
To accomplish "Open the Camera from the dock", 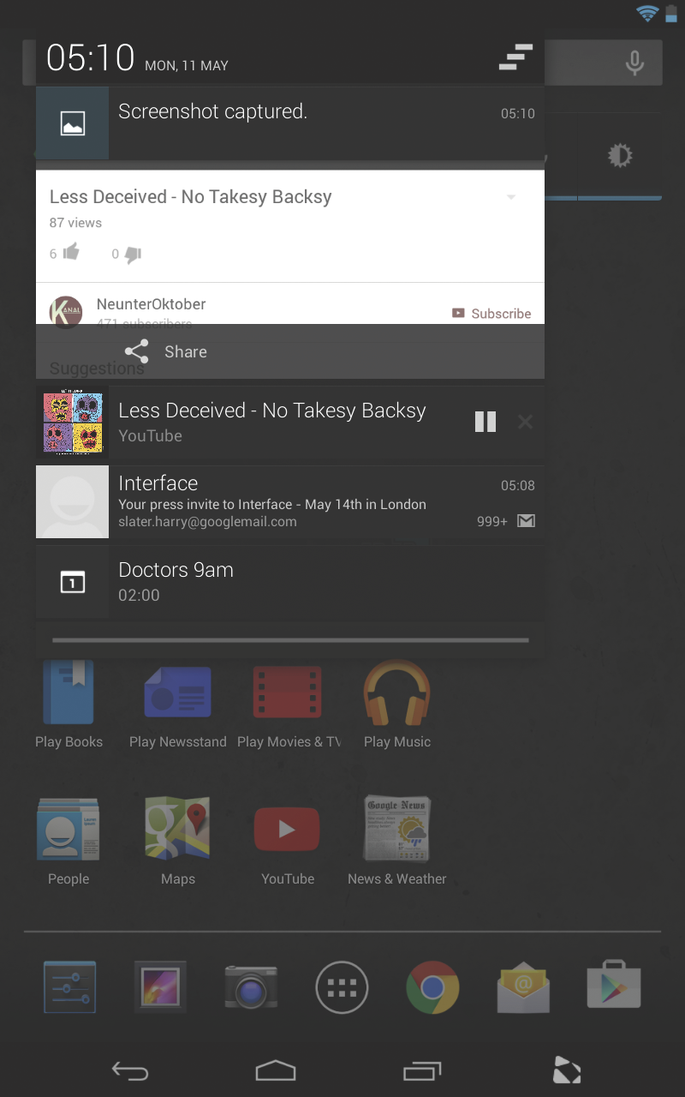I will (251, 986).
